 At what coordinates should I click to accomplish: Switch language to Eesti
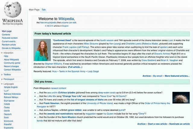[x=6, y=118]
